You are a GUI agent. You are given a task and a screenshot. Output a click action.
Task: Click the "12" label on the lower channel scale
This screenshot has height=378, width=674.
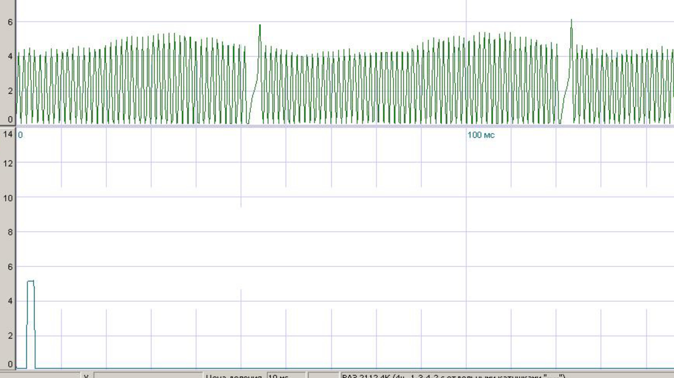click(8, 163)
